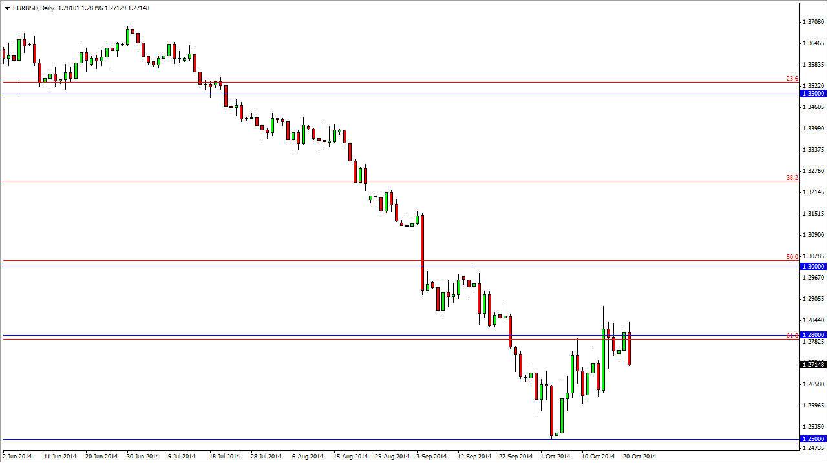Select the 1.25000 support level tag
Image resolution: width=828 pixels, height=463 pixels.
[x=812, y=438]
